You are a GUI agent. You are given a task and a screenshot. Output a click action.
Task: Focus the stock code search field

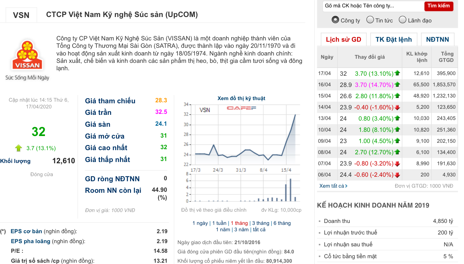[x=373, y=6]
